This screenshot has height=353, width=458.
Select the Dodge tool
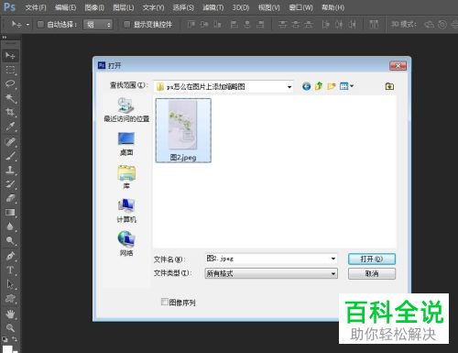click(x=10, y=240)
